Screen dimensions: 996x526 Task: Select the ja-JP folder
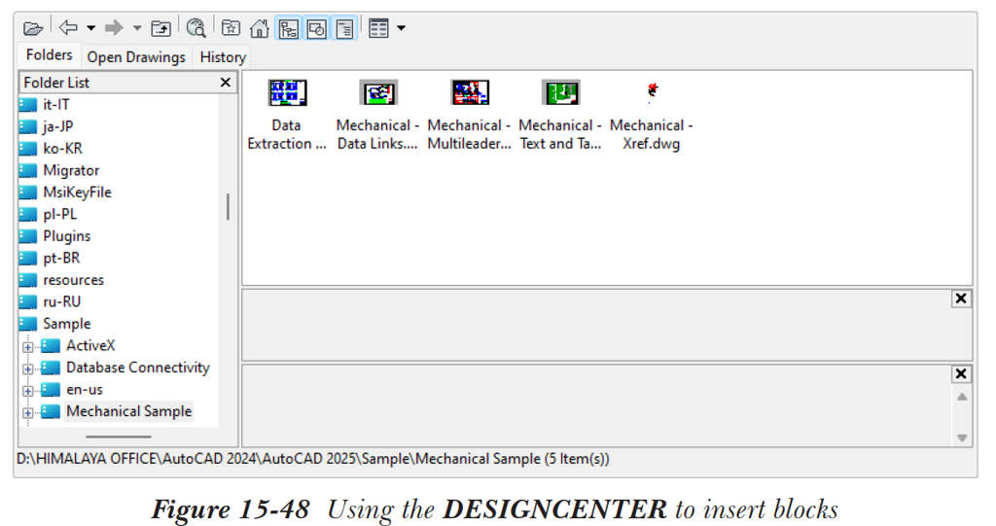click(57, 126)
